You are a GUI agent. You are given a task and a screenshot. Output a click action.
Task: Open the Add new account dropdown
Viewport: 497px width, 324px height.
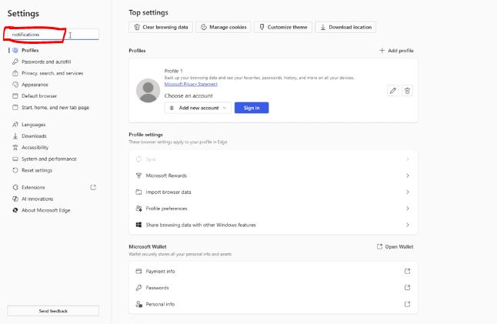pyautogui.click(x=198, y=108)
